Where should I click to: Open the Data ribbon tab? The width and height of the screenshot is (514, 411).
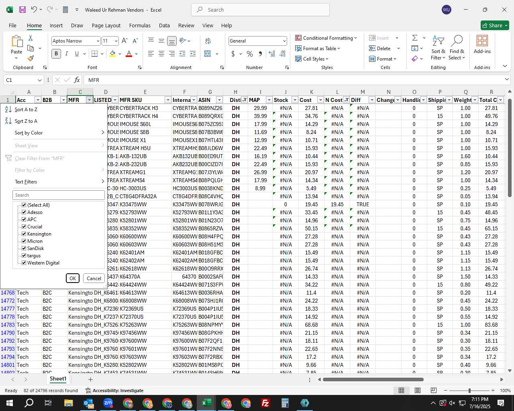click(x=164, y=25)
